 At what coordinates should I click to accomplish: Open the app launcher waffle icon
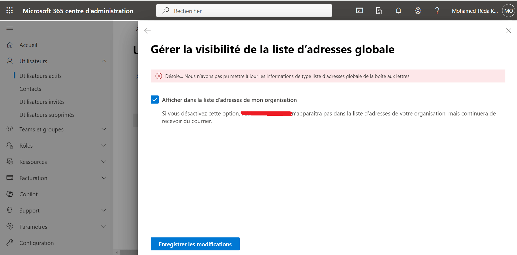click(x=9, y=11)
